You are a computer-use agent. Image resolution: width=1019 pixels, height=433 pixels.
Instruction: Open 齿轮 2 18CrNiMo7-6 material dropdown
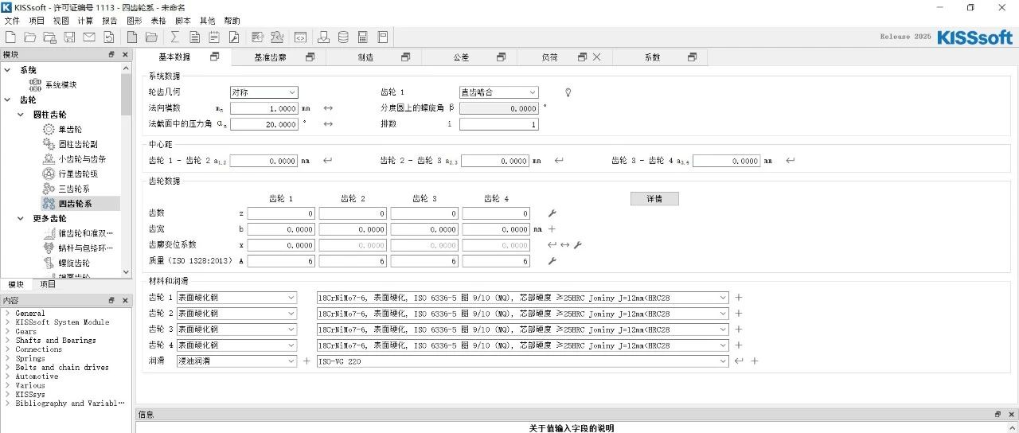point(522,314)
